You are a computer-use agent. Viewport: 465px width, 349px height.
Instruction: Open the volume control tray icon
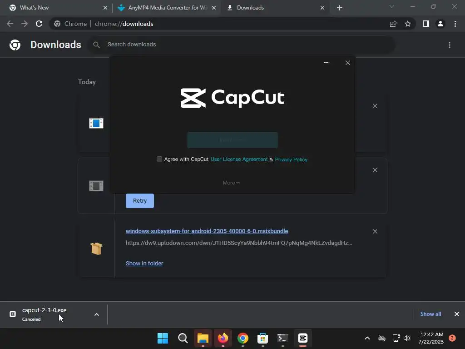pyautogui.click(x=407, y=338)
